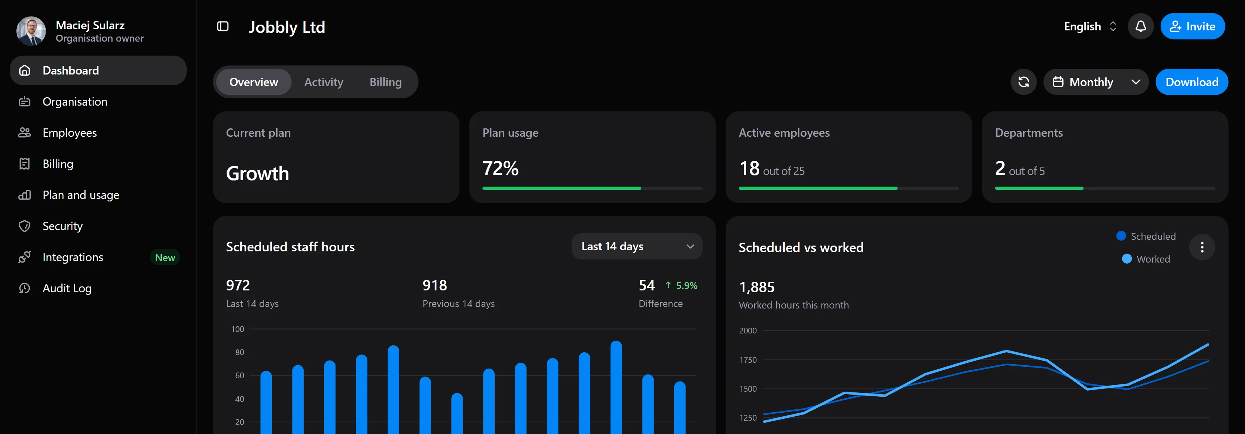Click the Active employees progress bar
Screen dimensions: 1245x434
click(848, 188)
